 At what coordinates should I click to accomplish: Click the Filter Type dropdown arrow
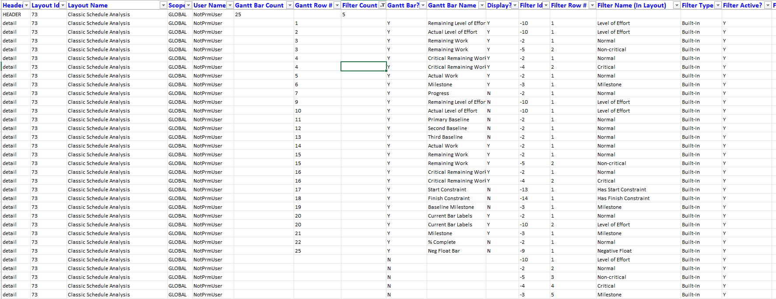point(717,5)
